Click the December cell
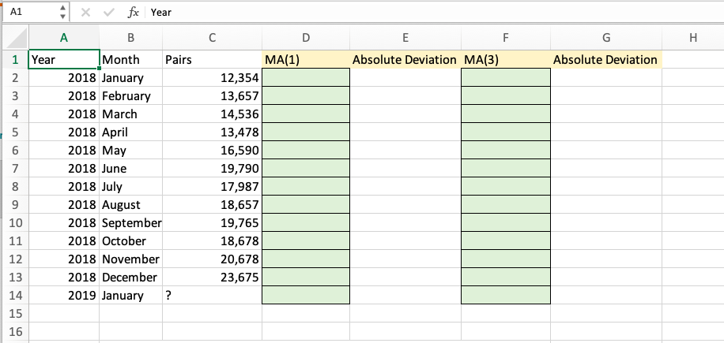724x343 pixels. click(130, 278)
